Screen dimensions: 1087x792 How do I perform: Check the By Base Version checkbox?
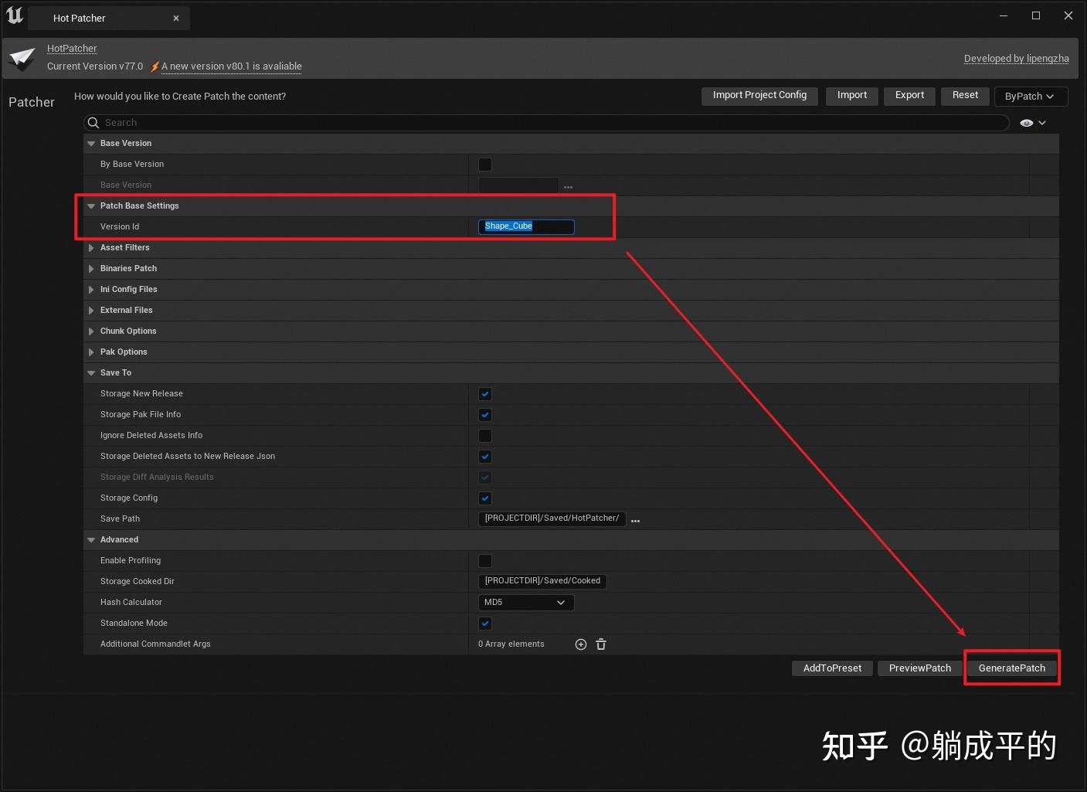click(484, 164)
